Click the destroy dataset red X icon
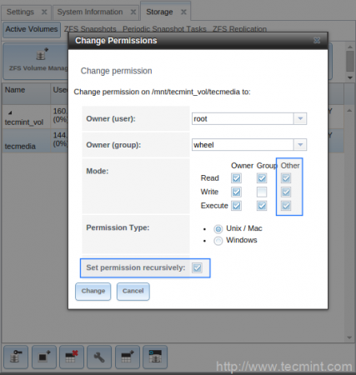The height and width of the screenshot is (375, 356). point(72,357)
